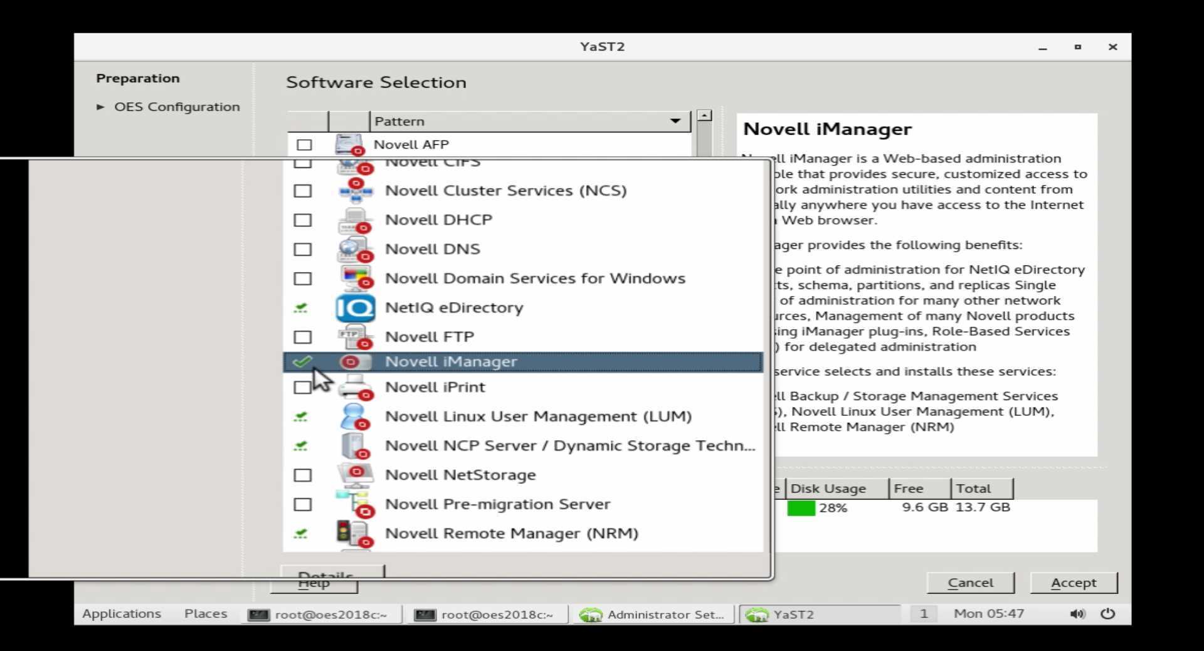Open the power icon in system tray
Screen dimensions: 1204x651
(x=1108, y=613)
